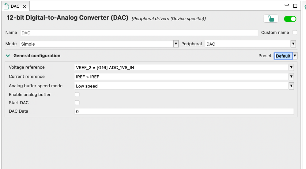
Task: Enable the Custom name checkbox
Action: click(295, 32)
